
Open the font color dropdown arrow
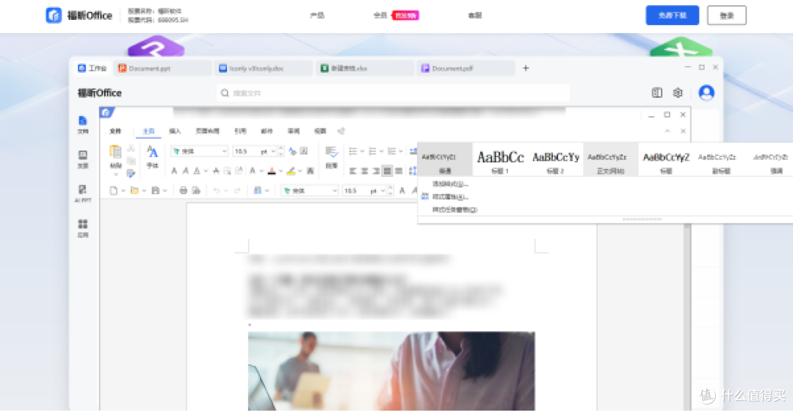[x=280, y=171]
